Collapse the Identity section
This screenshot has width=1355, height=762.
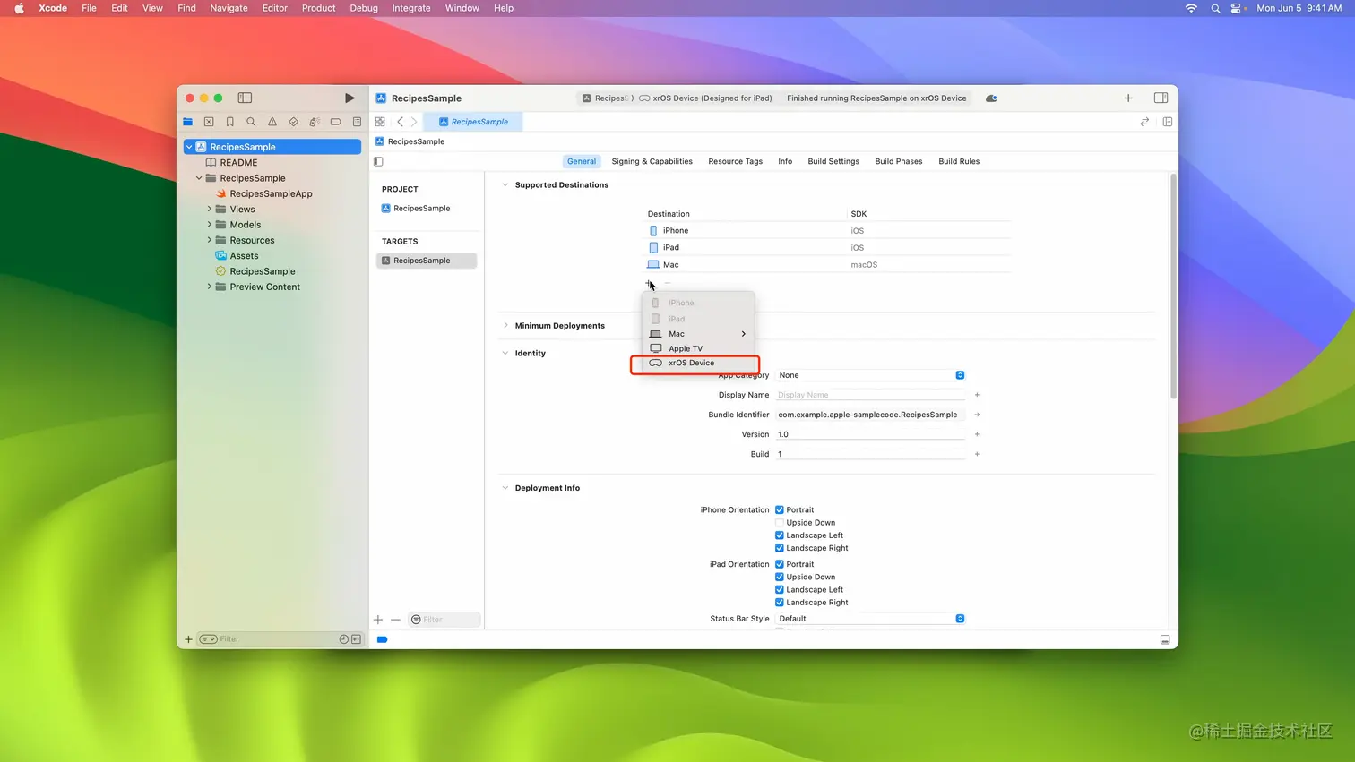[x=505, y=354]
